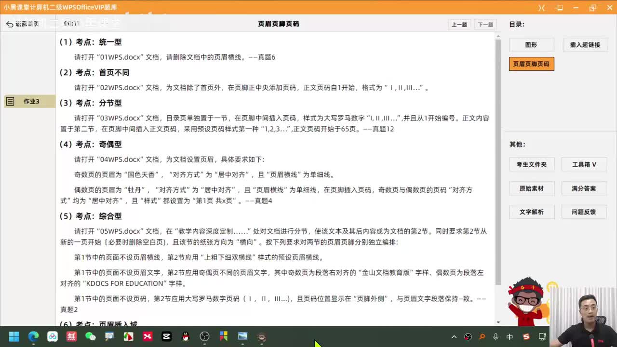Screen dimensions: 617x347
Task: Select the 插入超链接 topic
Action: (585, 45)
